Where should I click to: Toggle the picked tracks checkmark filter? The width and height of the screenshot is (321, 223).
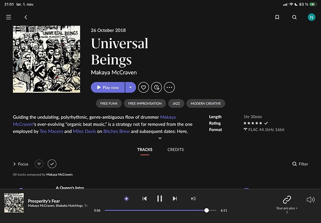click(52, 164)
